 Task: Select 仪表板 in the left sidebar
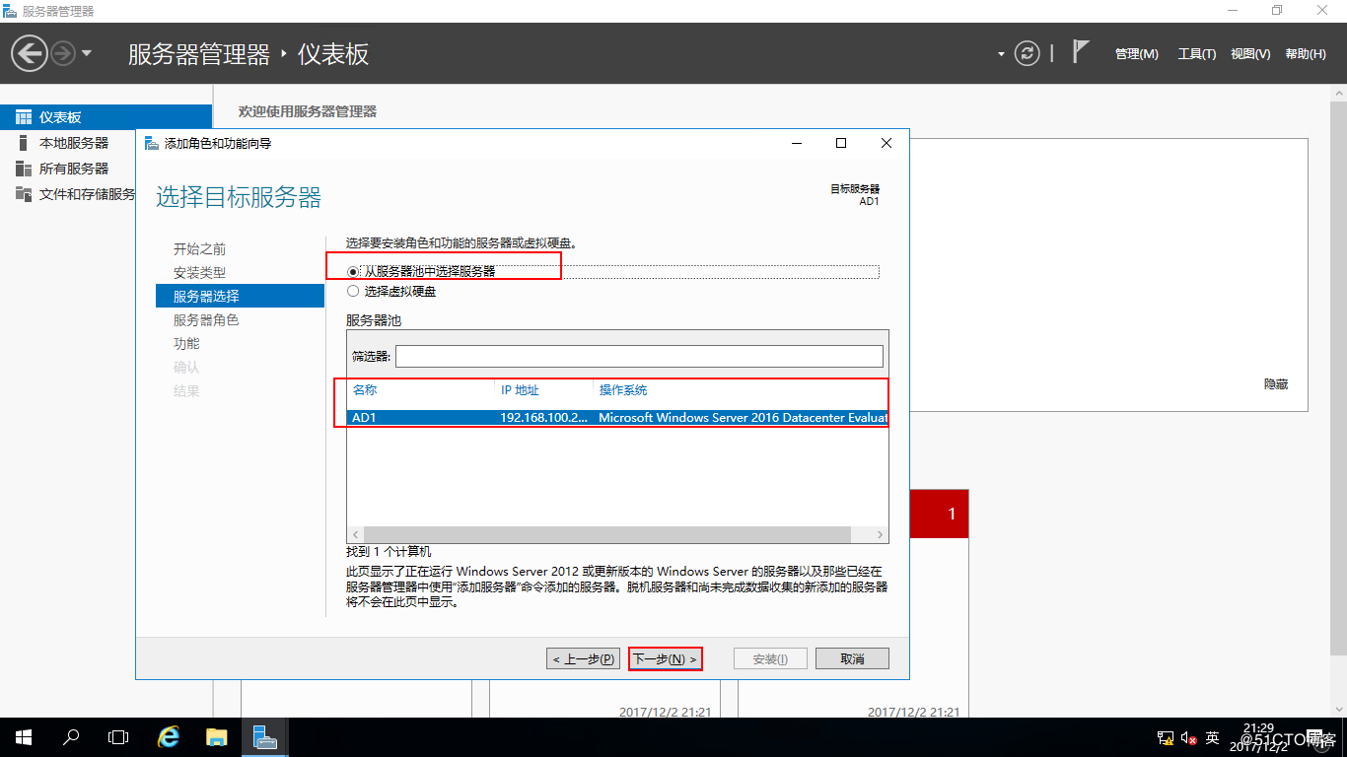click(106, 117)
